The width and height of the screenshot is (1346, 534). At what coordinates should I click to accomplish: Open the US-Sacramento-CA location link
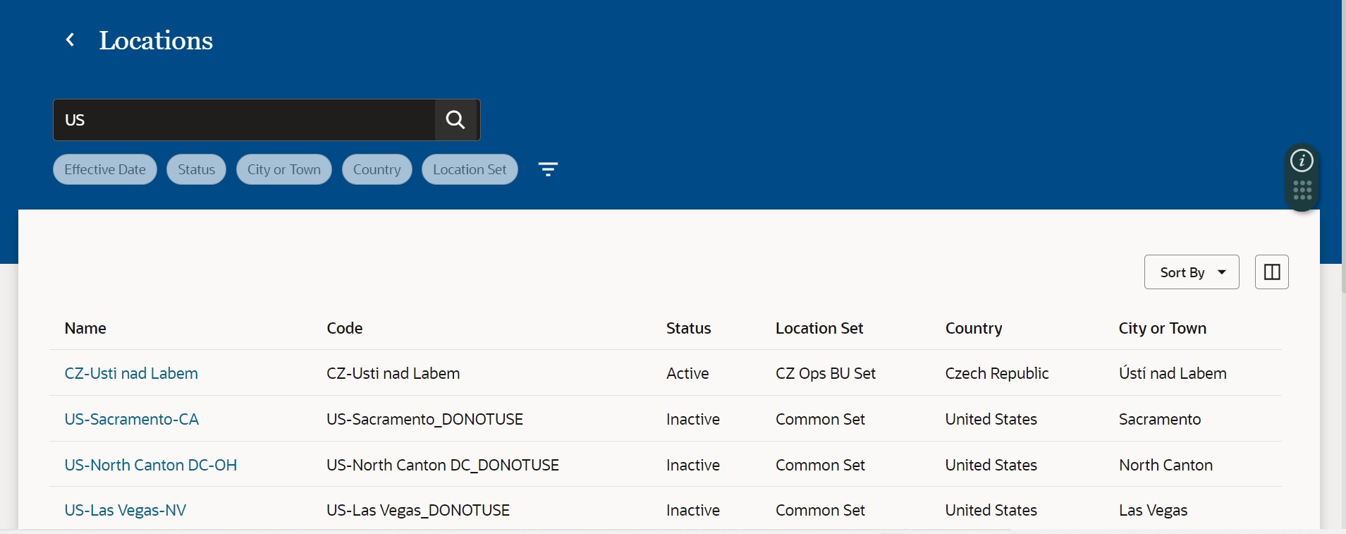132,419
